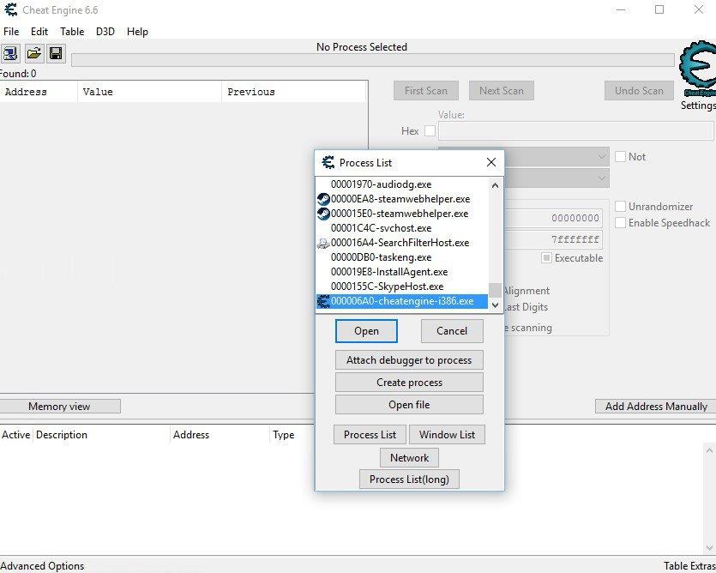Image resolution: width=716 pixels, height=573 pixels.
Task: Click the open process computer icon
Action: [10, 53]
